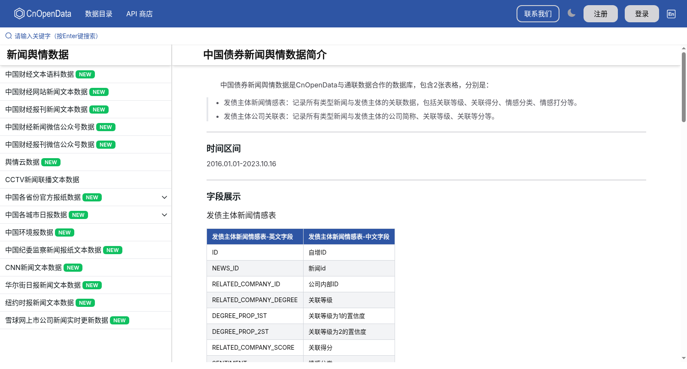Click the 中文字段 column header
Viewport: 687px width, 369px height.
[x=349, y=237]
